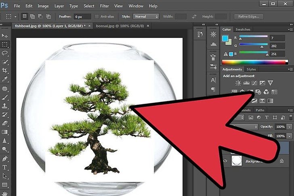Image resolution: width=294 pixels, height=196 pixels.
Task: Select the Eyedropper tool
Action: point(5,79)
